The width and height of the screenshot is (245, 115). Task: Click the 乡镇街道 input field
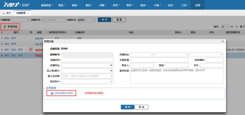click(160, 60)
